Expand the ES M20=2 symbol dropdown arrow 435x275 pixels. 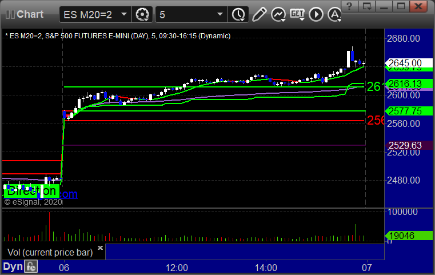(124, 14)
